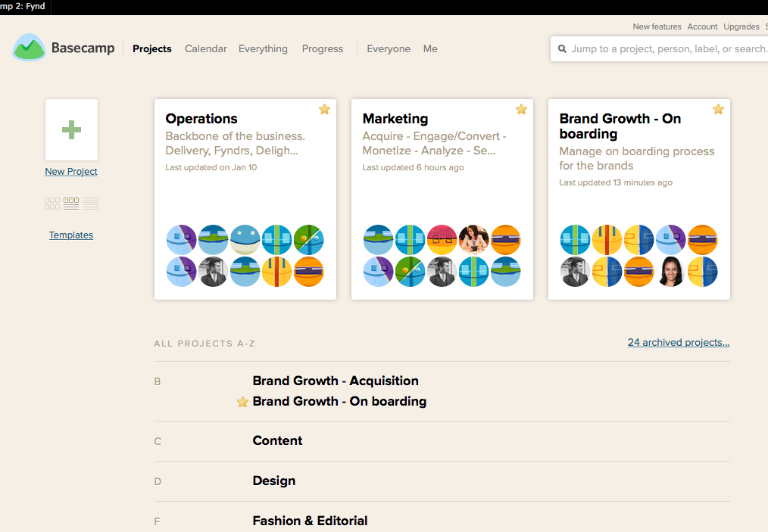Viewport: 768px width, 532px height.
Task: Open the Everyone section
Action: 389,48
